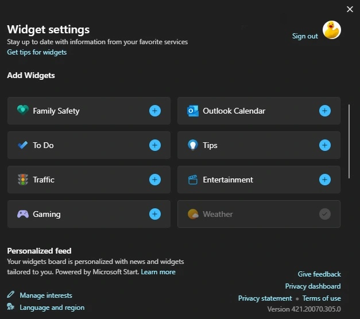360x319 pixels.
Task: Click the Weather widget checkmark icon
Action: (325, 214)
